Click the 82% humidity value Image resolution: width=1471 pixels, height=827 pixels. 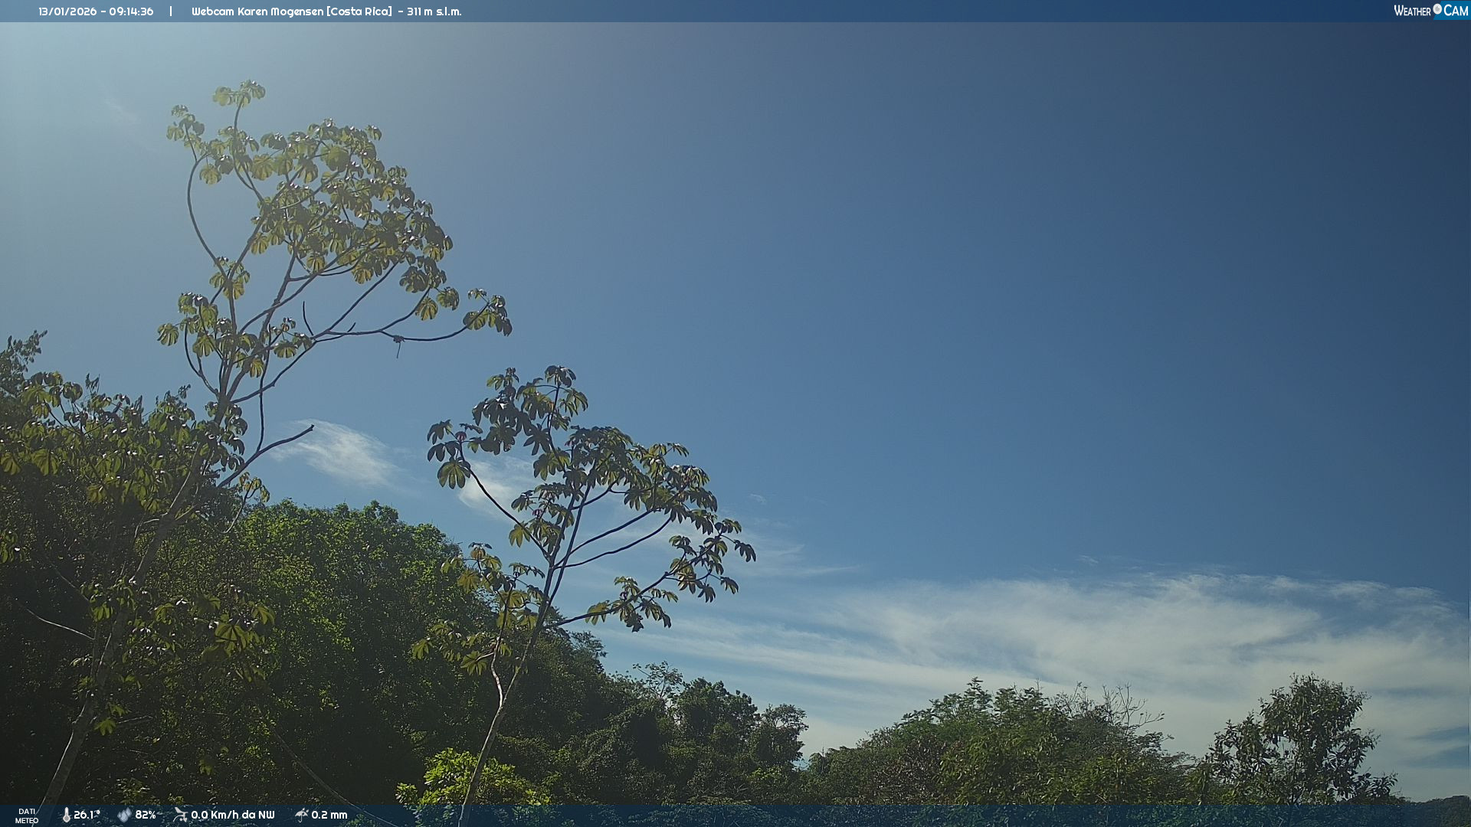146,815
